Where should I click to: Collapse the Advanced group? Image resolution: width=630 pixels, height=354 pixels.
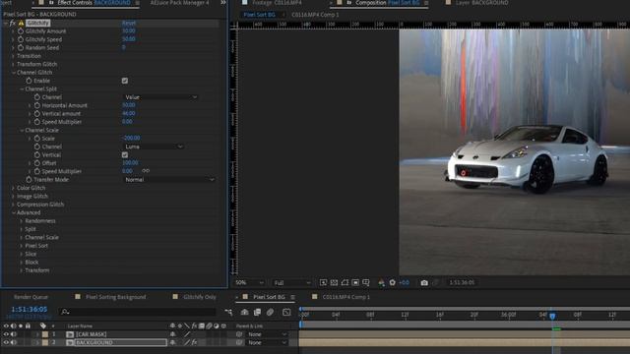tap(13, 212)
